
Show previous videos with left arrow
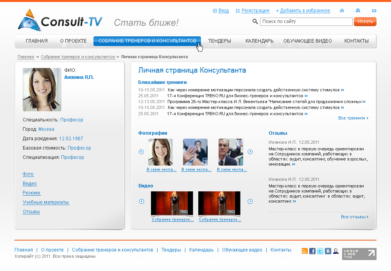coord(142,201)
